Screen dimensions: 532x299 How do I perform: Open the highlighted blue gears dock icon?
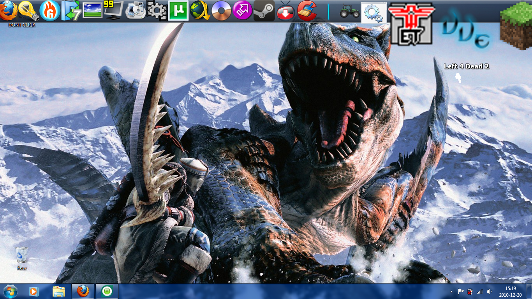(x=374, y=13)
